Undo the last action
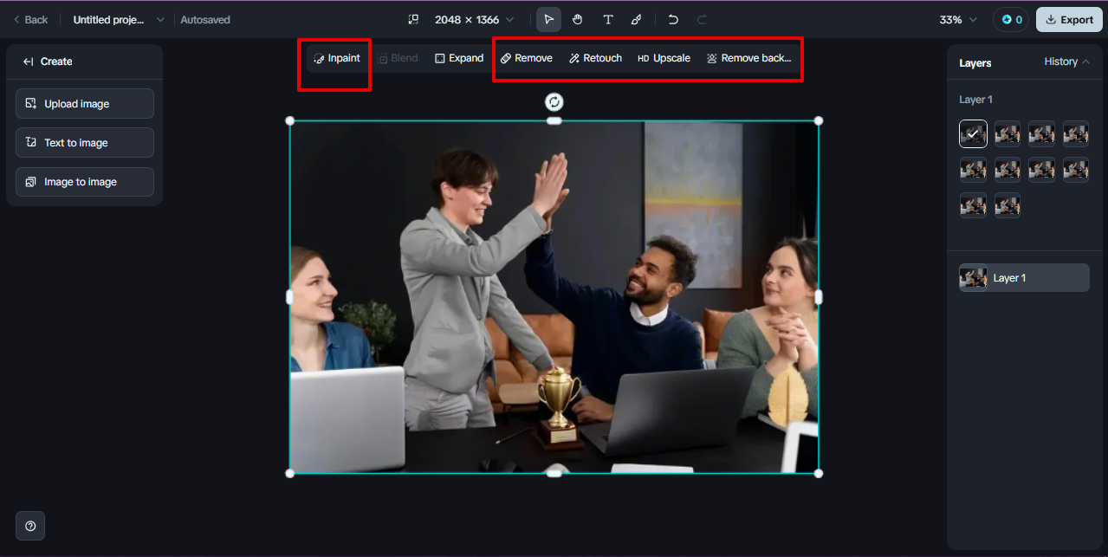The image size is (1108, 557). [673, 19]
